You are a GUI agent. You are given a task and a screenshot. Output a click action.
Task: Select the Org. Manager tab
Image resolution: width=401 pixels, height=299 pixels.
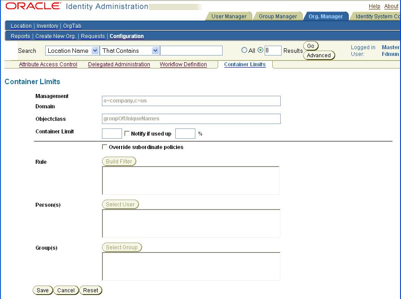[325, 17]
